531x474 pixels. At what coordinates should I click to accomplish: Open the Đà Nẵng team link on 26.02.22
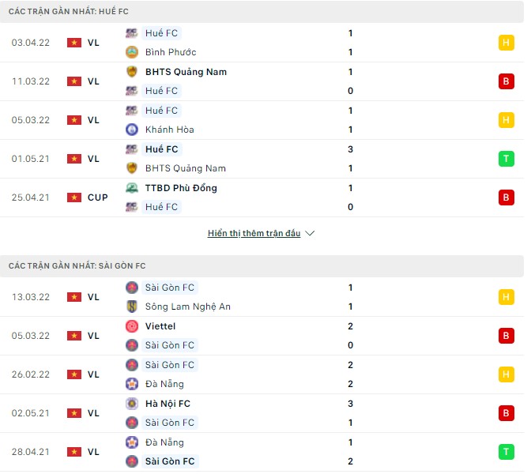(164, 384)
